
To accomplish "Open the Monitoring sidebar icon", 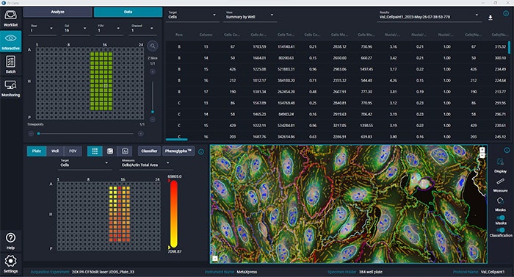I will [x=10, y=88].
